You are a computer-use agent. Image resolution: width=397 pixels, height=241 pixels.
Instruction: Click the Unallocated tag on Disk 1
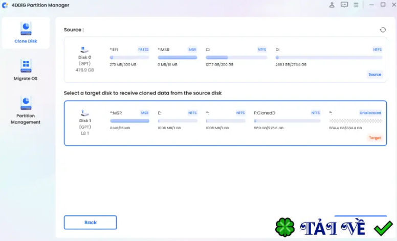(370, 113)
